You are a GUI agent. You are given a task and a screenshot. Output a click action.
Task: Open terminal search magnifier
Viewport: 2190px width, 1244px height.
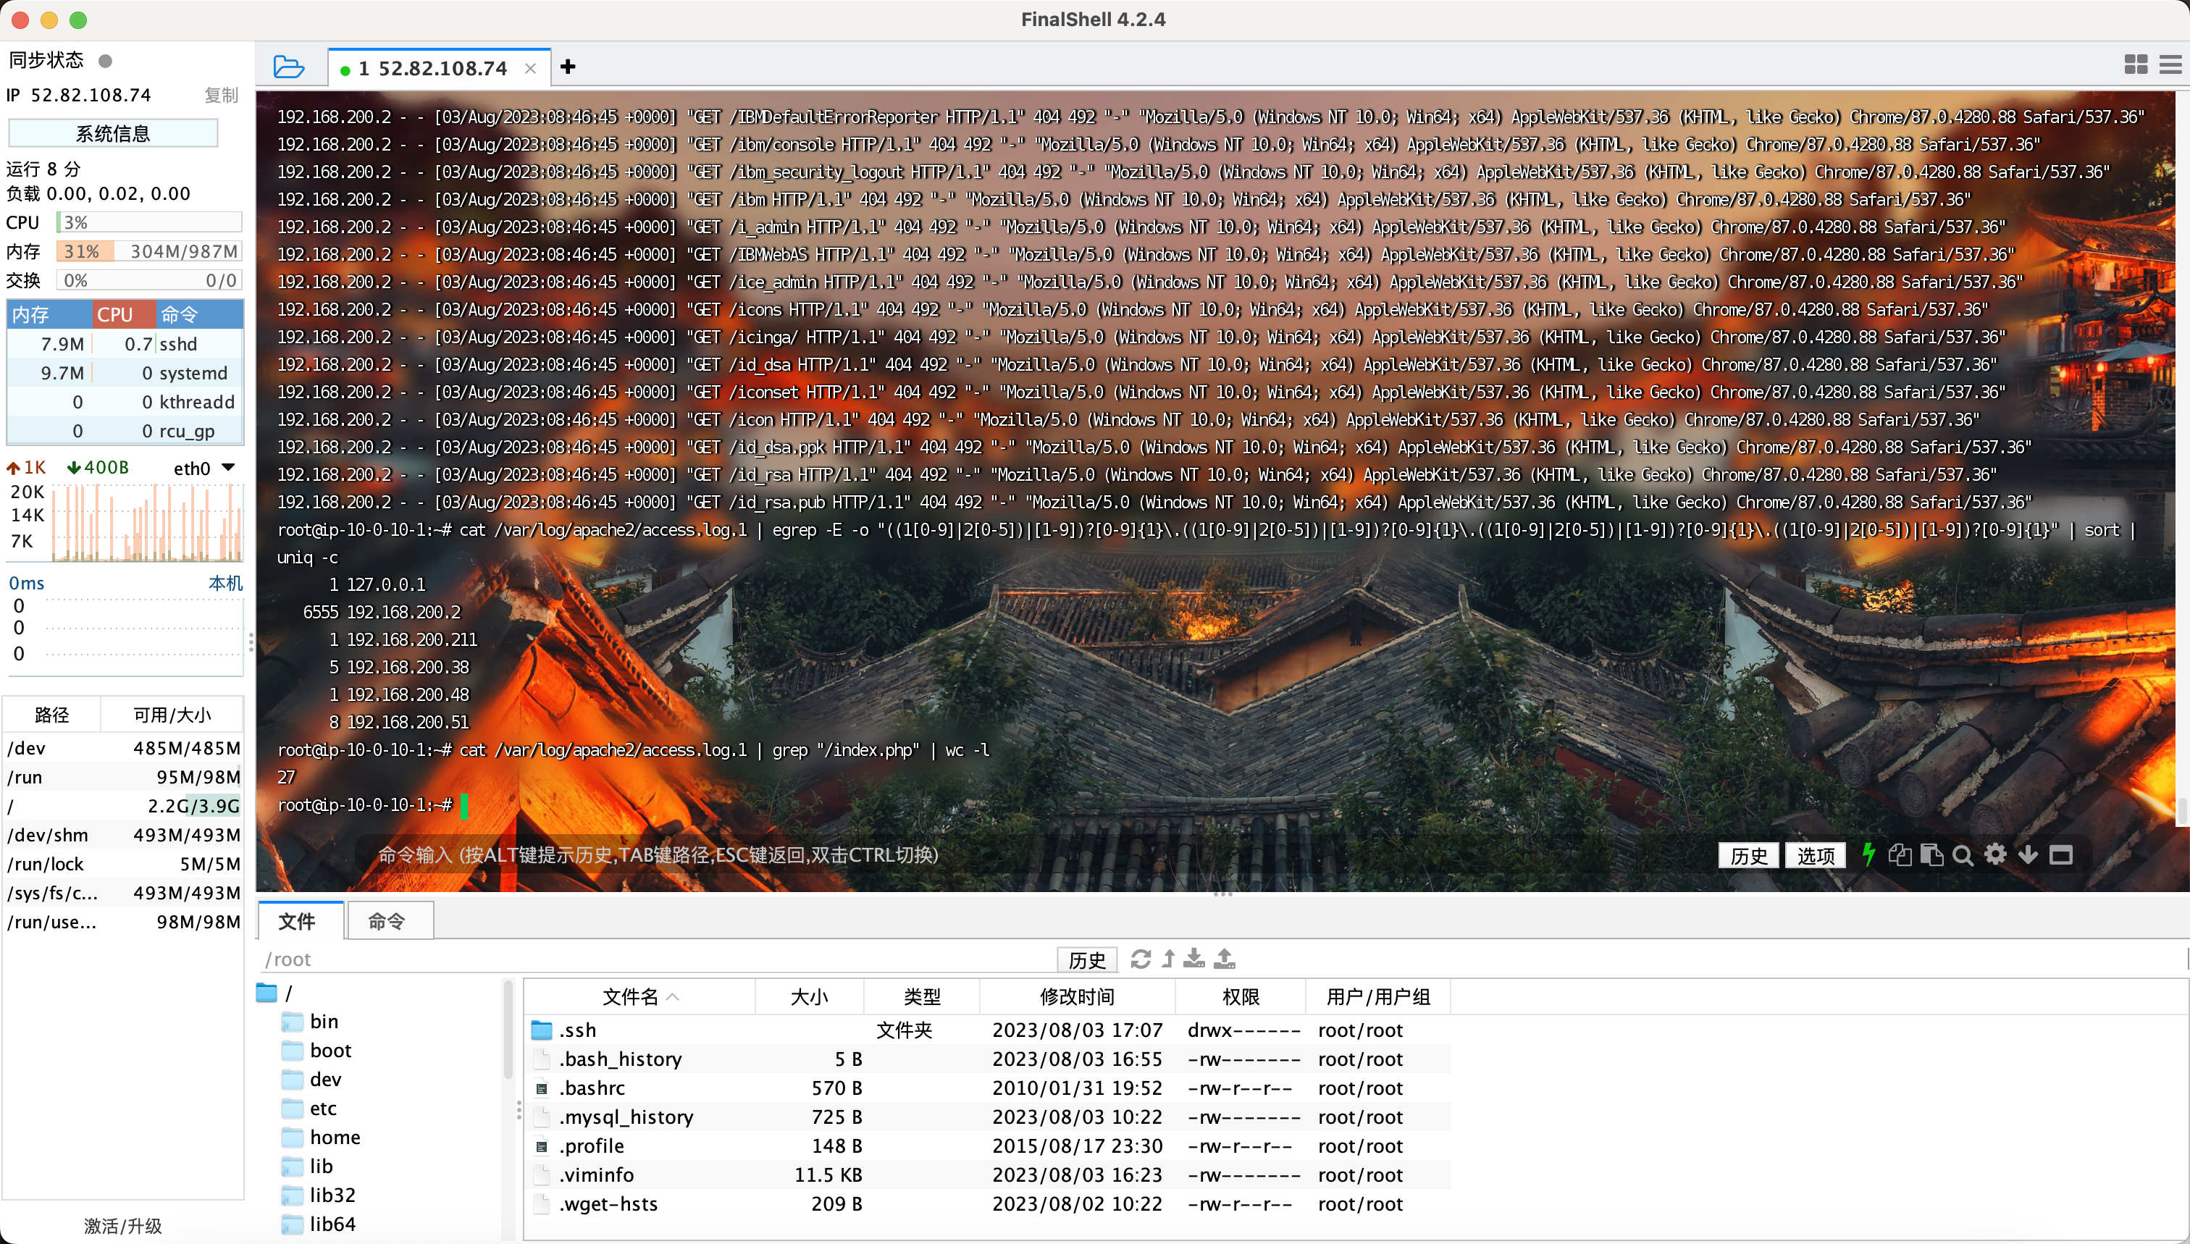[1963, 855]
